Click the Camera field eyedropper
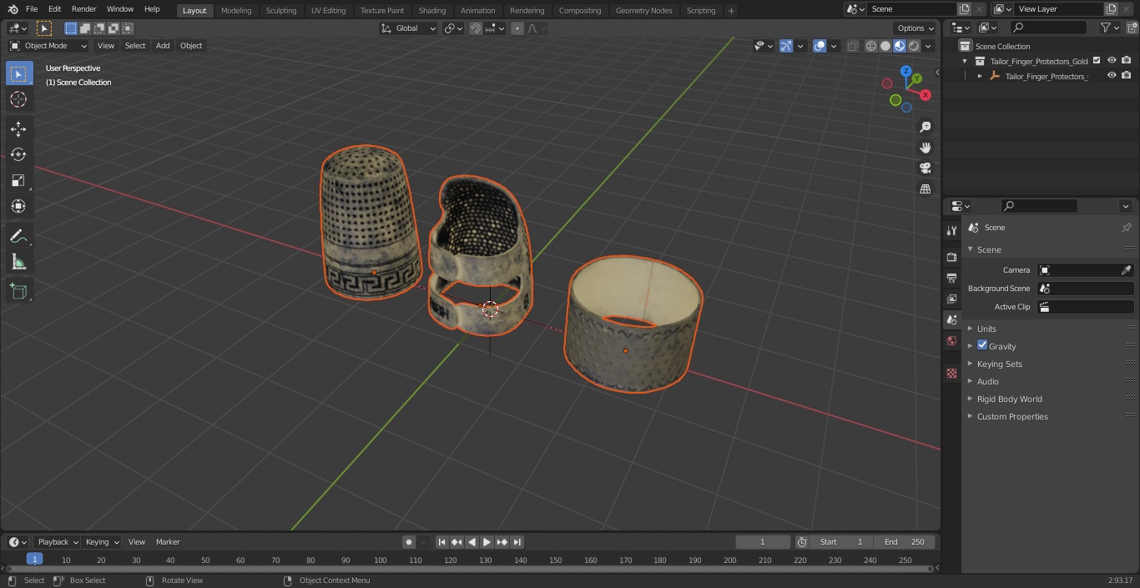Image resolution: width=1140 pixels, height=588 pixels. 1126,270
